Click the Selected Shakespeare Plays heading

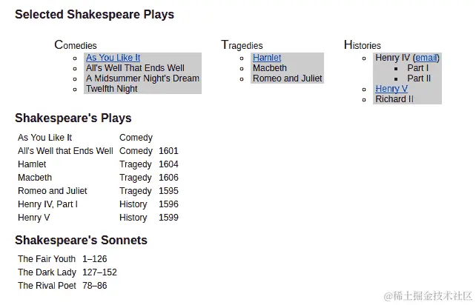pos(94,14)
